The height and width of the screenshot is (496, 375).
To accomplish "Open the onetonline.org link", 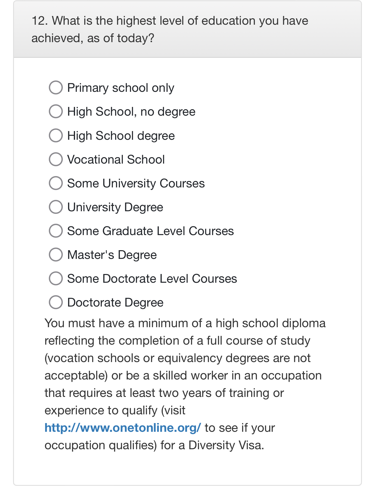I will [x=122, y=428].
